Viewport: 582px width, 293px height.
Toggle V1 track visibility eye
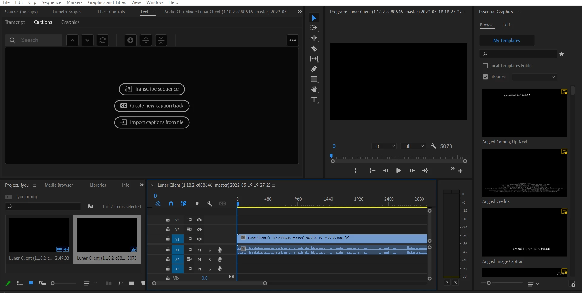(199, 239)
